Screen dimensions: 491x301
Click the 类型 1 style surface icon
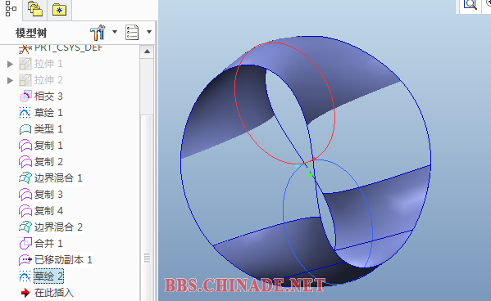(x=25, y=129)
